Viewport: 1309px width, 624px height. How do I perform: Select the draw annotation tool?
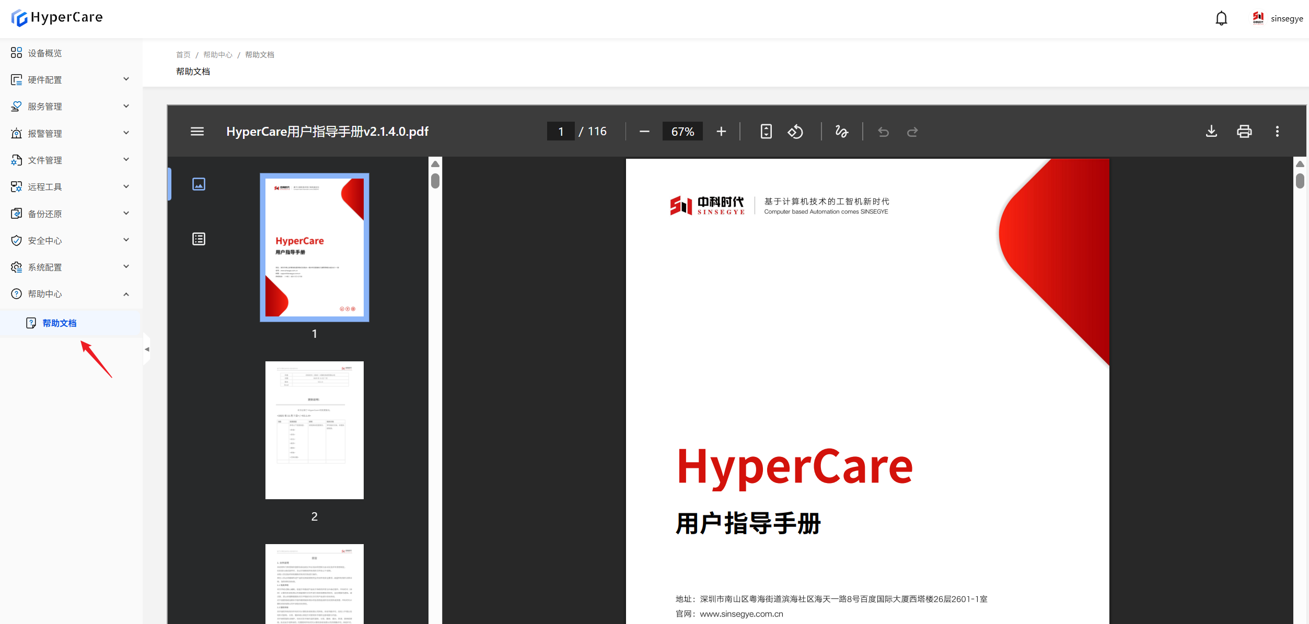coord(841,132)
